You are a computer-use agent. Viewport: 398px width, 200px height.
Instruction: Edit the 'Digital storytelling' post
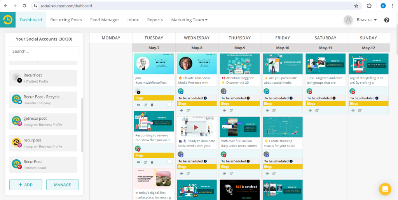[x=360, y=110]
